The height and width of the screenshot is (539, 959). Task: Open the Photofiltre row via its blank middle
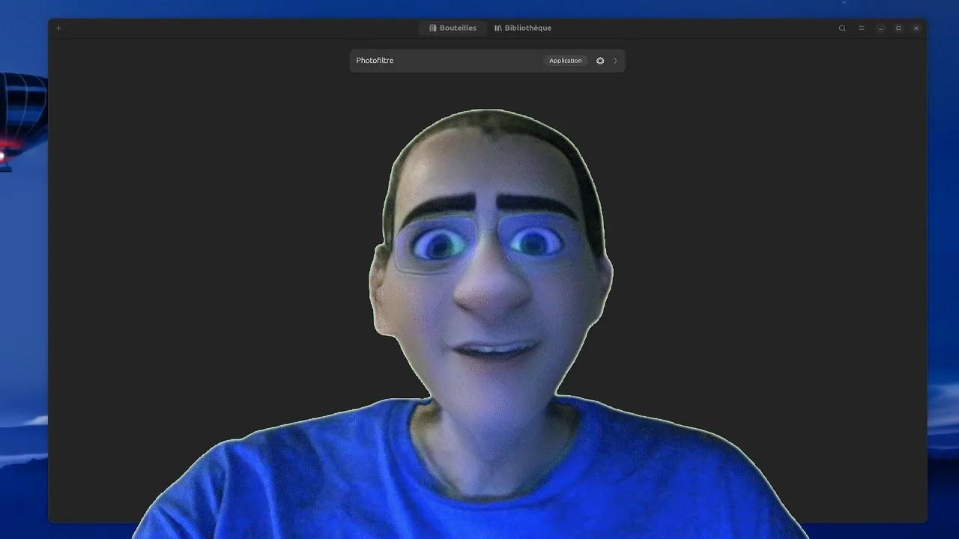tap(465, 61)
